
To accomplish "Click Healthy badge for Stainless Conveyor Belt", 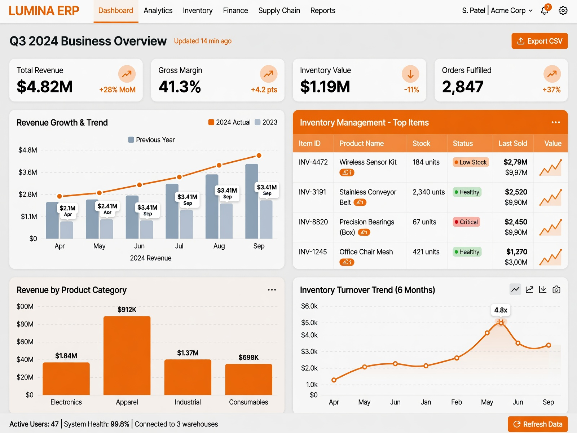I will [x=467, y=192].
